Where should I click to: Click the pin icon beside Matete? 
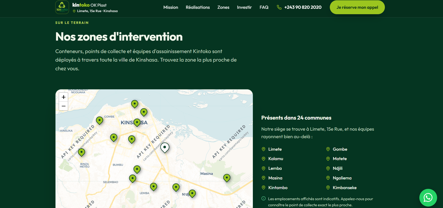328,159
